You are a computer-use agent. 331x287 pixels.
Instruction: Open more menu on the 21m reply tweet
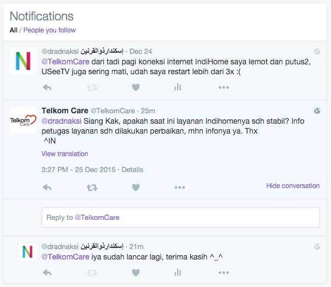(224, 273)
